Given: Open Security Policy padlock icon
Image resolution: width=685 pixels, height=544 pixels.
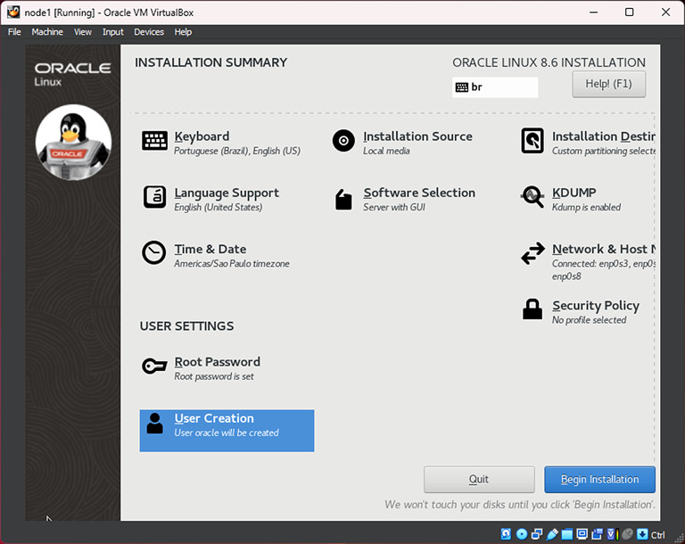Looking at the screenshot, I should tap(532, 309).
